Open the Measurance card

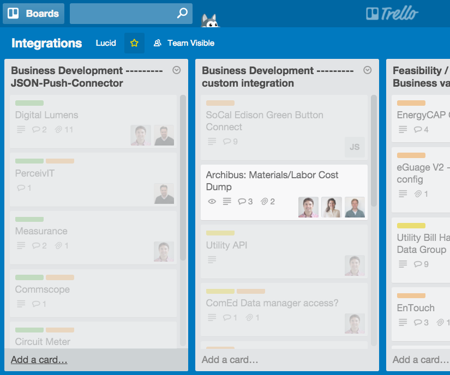[93, 238]
